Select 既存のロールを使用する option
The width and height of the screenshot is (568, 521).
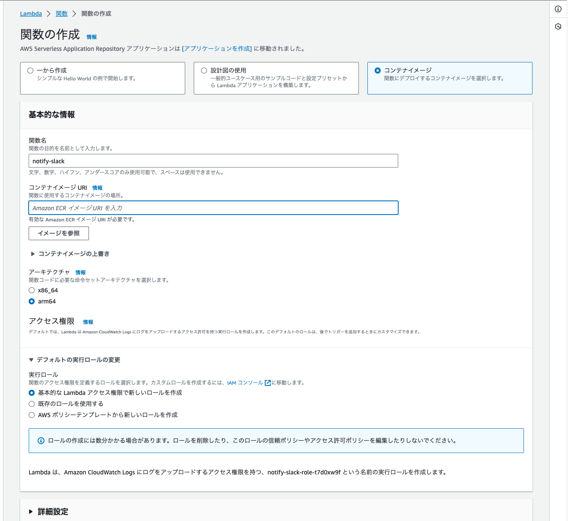pyautogui.click(x=32, y=404)
